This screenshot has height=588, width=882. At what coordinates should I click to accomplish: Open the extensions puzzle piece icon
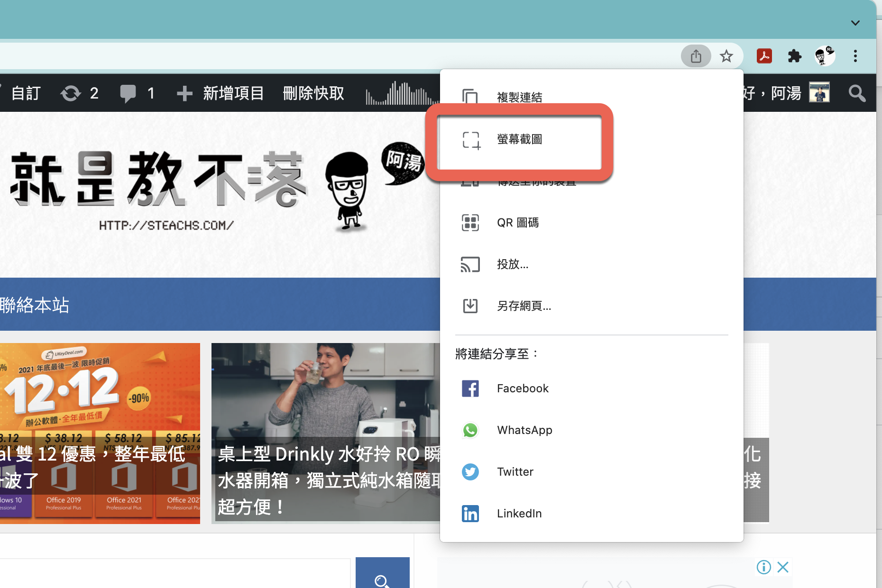pyautogui.click(x=795, y=56)
